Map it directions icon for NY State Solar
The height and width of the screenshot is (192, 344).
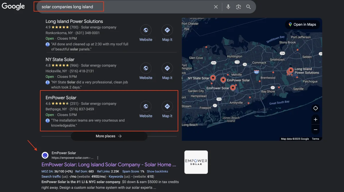(x=167, y=68)
